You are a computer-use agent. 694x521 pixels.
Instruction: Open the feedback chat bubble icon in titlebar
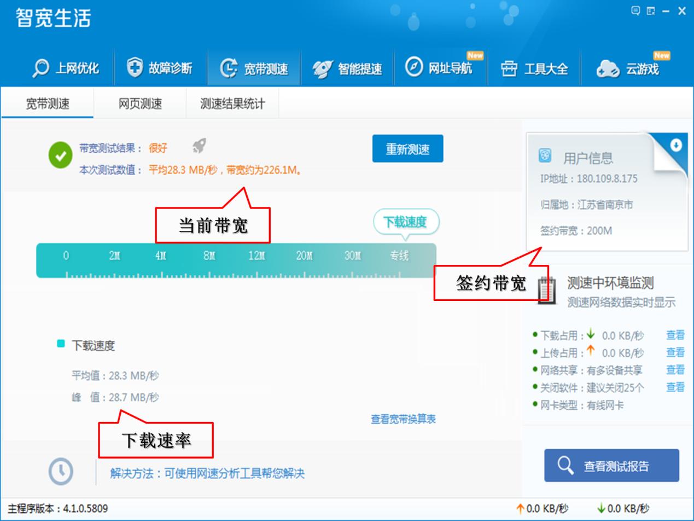[635, 10]
